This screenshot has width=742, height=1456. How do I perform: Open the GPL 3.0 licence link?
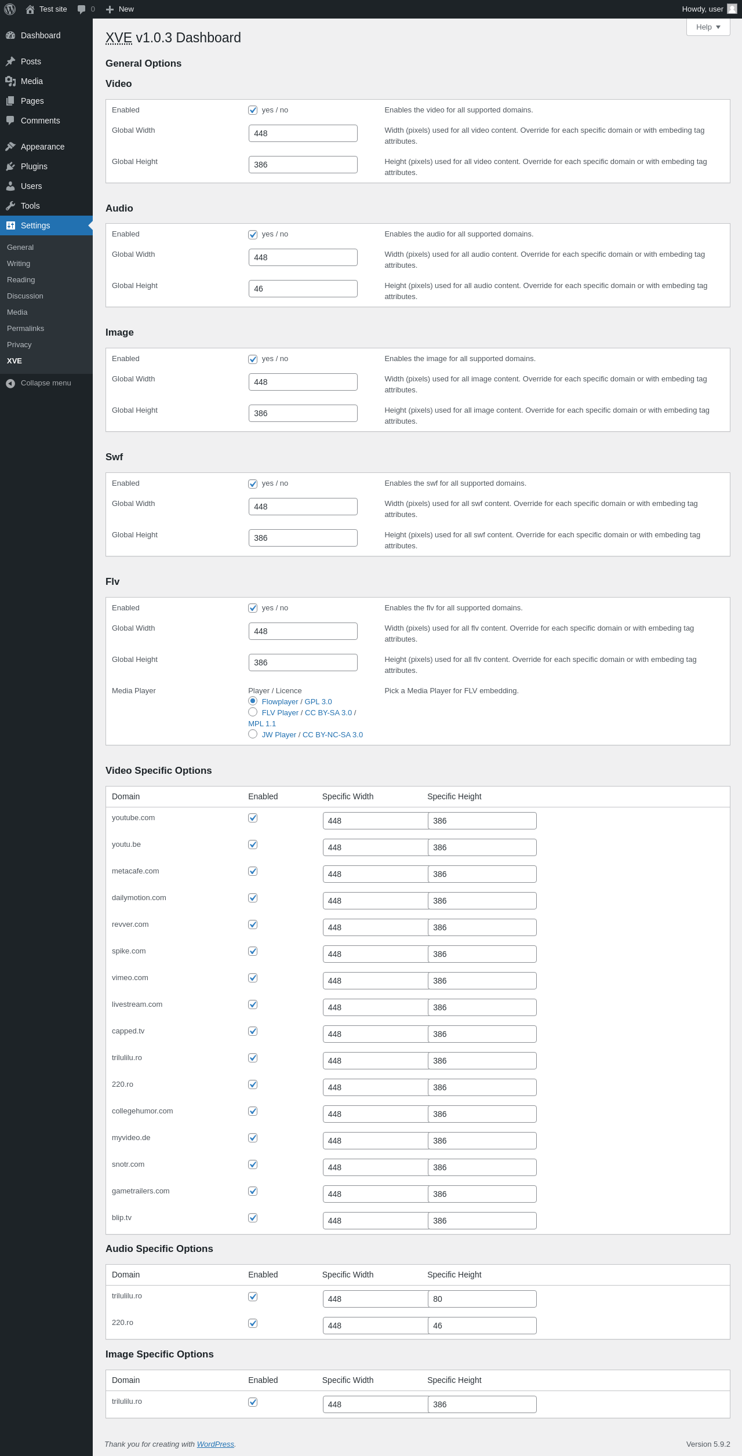click(318, 702)
